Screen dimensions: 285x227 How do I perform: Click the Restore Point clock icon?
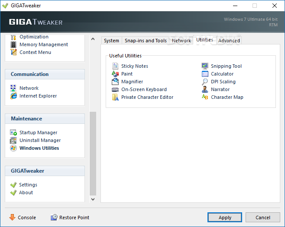(54, 217)
